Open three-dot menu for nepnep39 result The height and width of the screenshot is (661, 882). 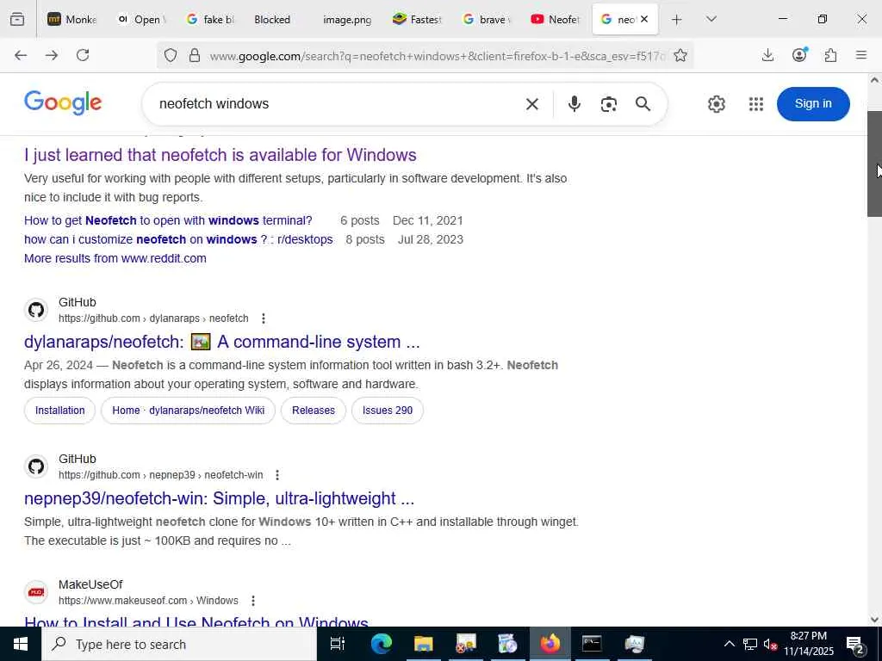[277, 475]
